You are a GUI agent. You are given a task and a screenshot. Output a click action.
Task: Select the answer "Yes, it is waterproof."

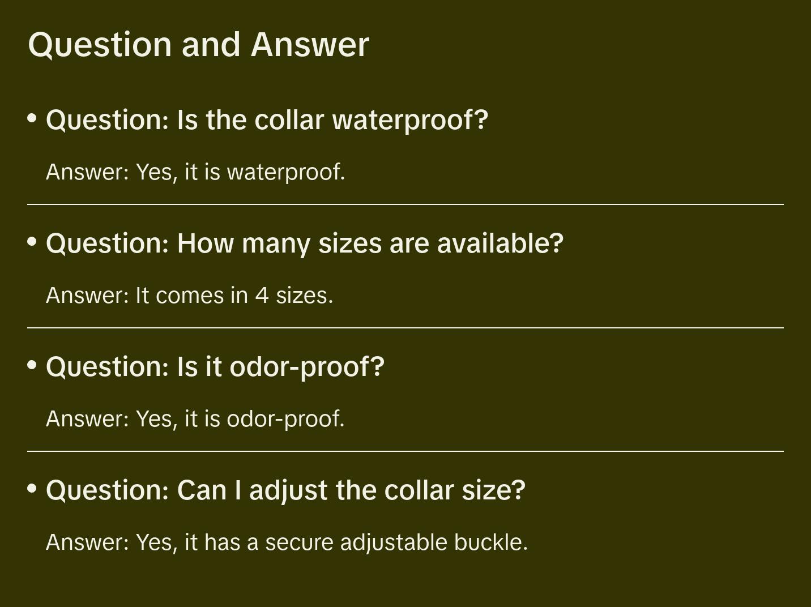coord(195,172)
